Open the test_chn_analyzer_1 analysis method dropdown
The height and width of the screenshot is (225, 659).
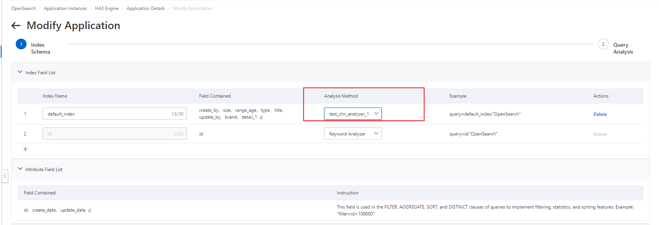click(x=353, y=114)
